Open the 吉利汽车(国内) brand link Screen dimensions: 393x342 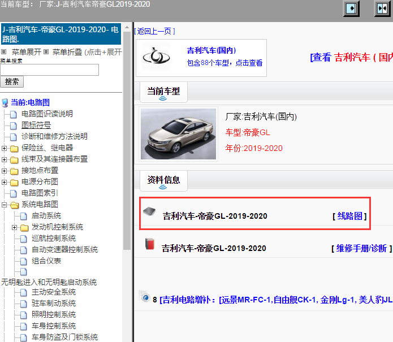tap(211, 50)
